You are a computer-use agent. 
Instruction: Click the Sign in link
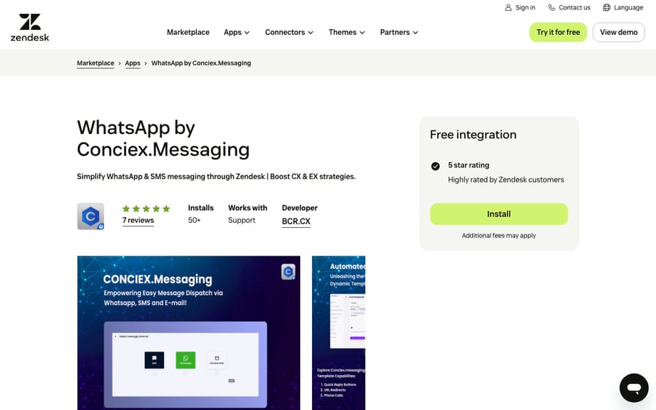pyautogui.click(x=520, y=7)
